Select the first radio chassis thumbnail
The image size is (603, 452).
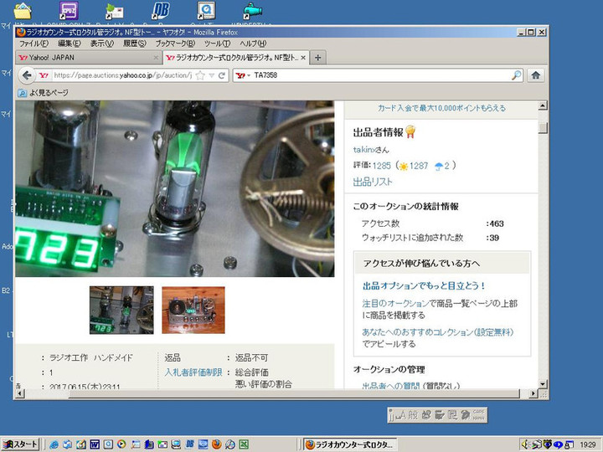pos(121,311)
